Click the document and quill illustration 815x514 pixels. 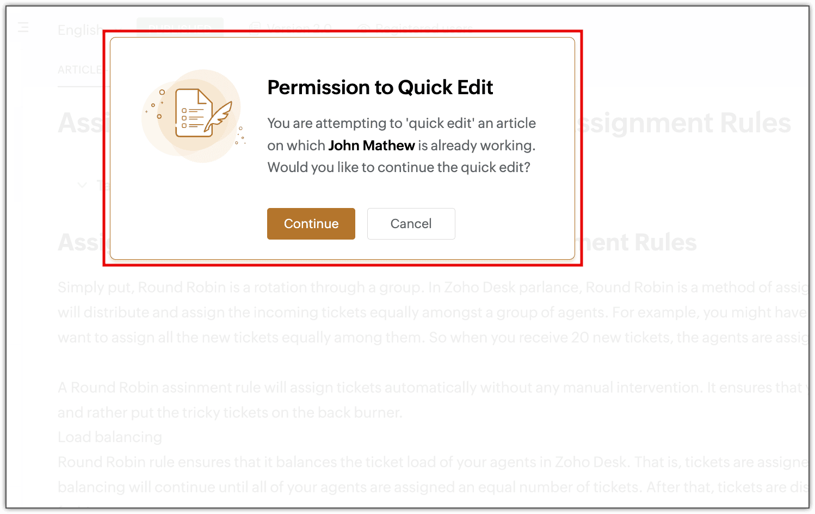(193, 116)
